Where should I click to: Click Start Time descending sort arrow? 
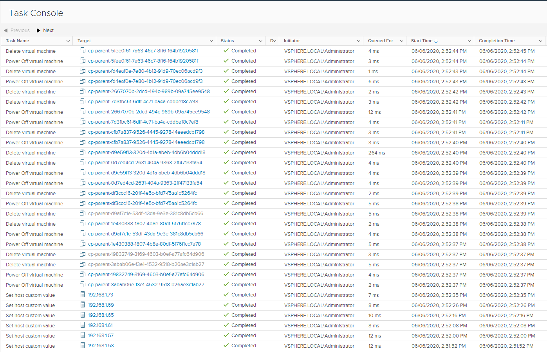click(436, 41)
